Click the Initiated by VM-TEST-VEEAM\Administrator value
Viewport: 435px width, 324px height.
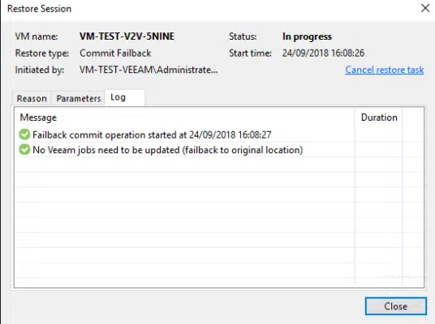tap(149, 70)
